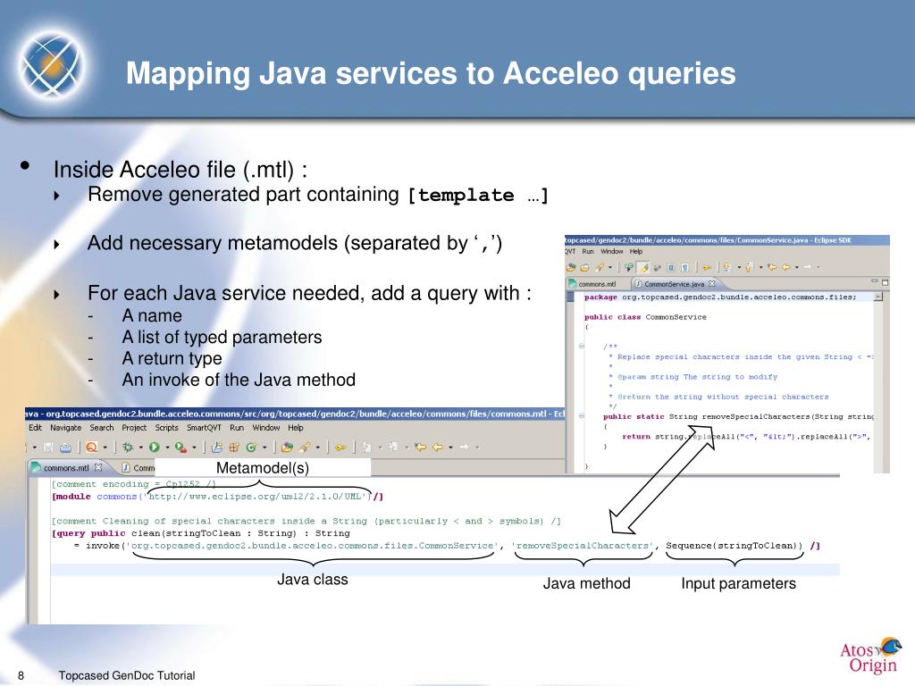915x686 pixels.
Task: Select commons.mtl tab in bottom editor window
Action: click(65, 468)
